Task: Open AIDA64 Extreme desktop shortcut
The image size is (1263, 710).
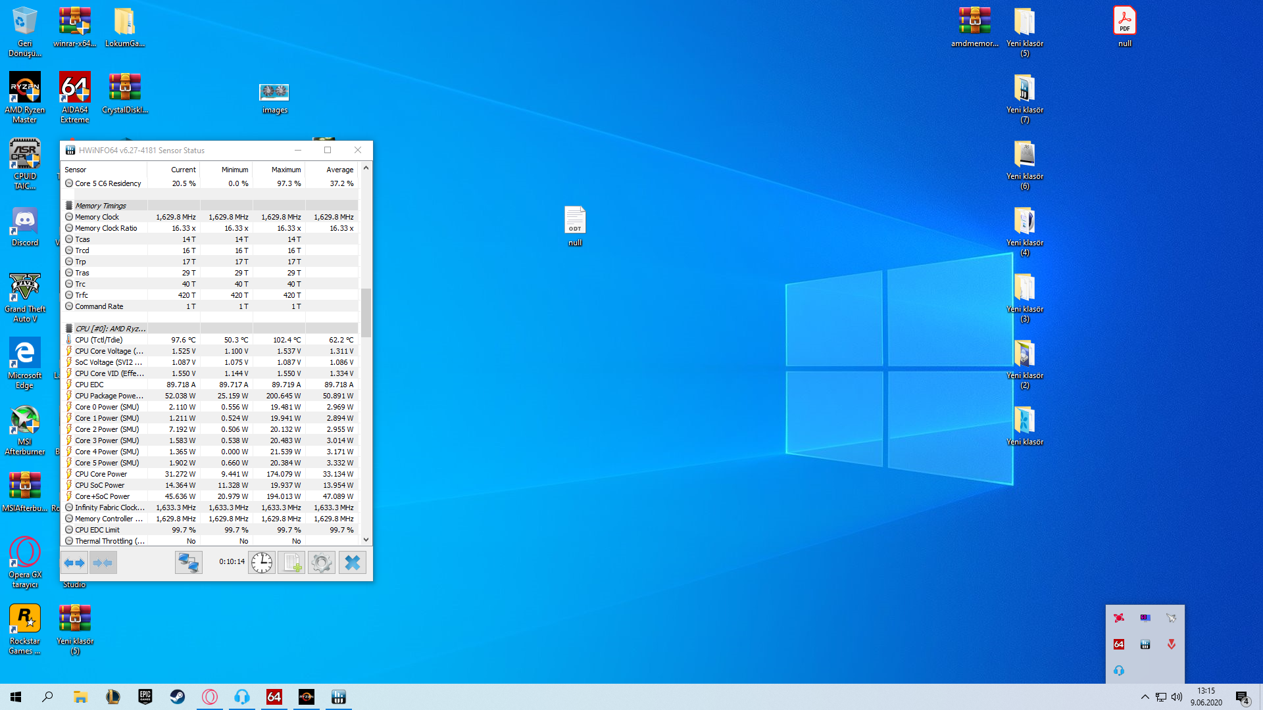Action: [x=75, y=97]
